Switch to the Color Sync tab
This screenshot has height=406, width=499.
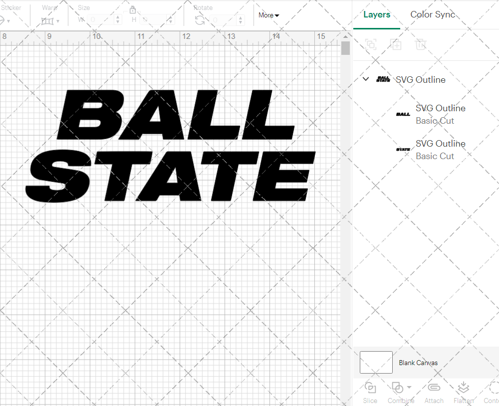tap(432, 14)
